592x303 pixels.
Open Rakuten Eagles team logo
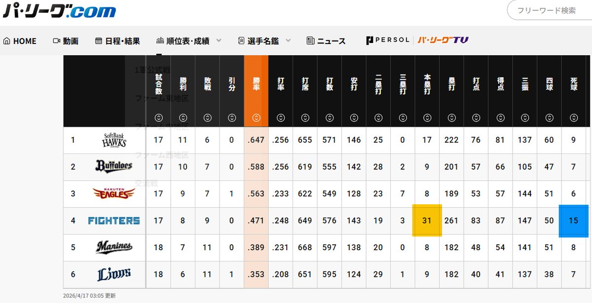[x=114, y=193]
